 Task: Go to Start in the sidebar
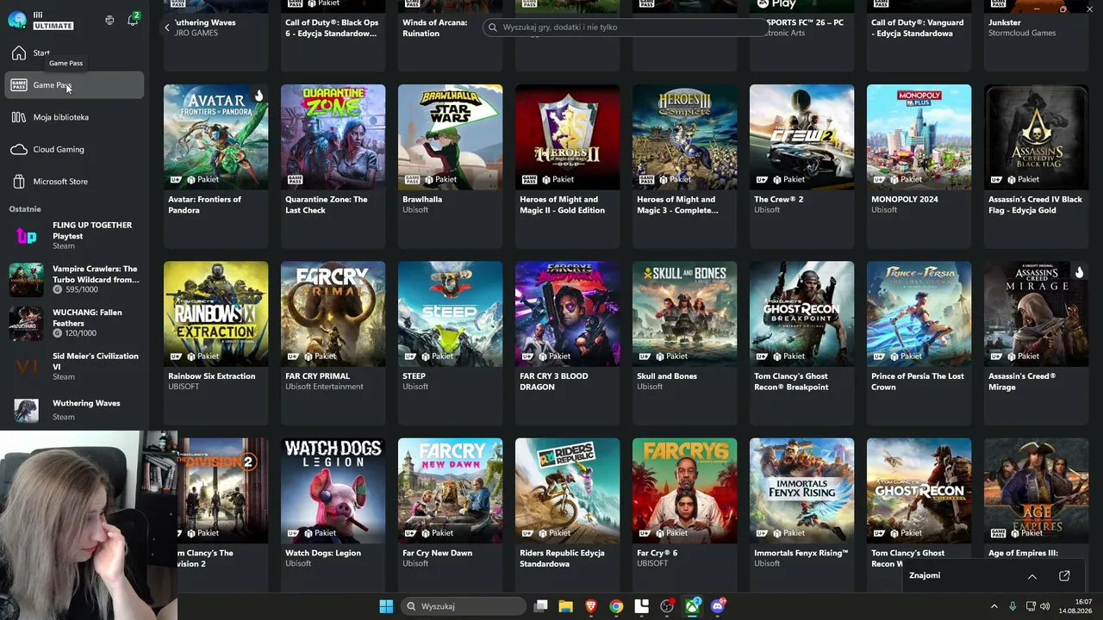(x=74, y=53)
